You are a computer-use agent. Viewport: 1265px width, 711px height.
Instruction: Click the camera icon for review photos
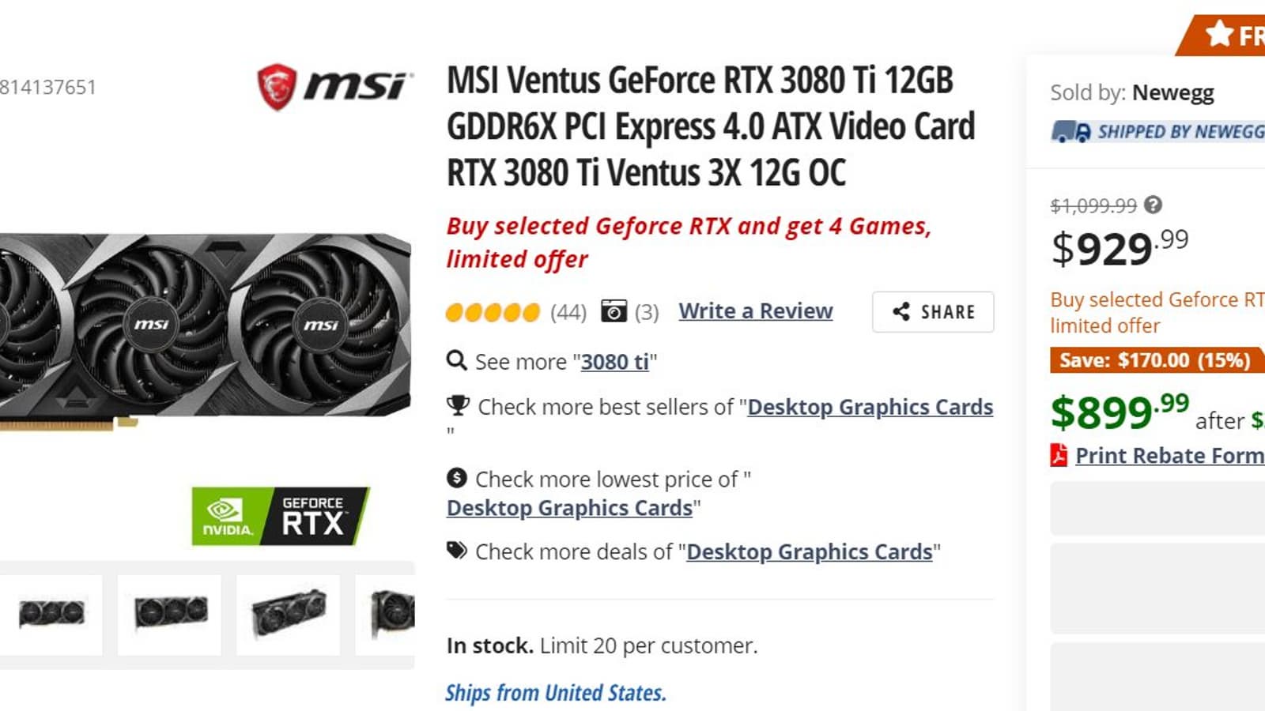click(614, 311)
